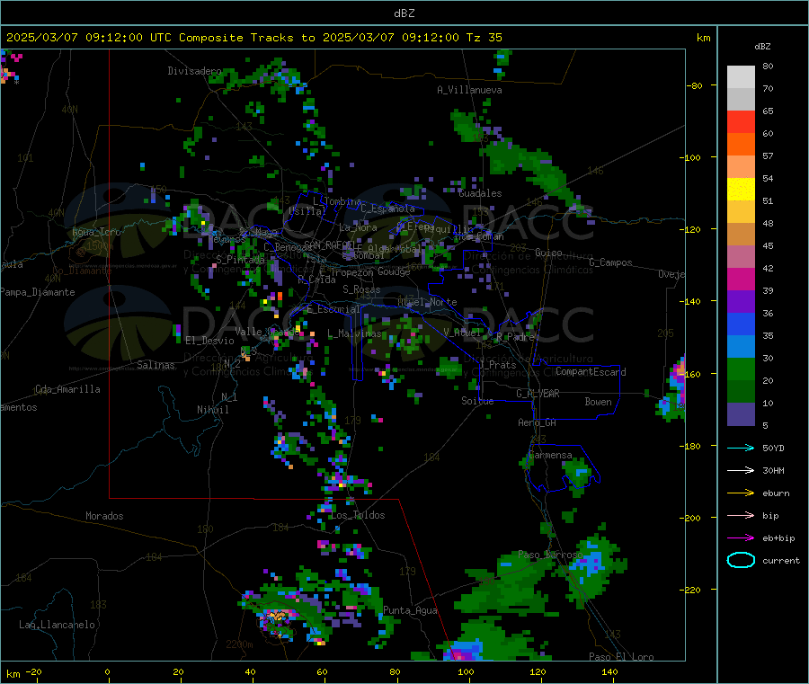Click the Pampa_Diamante map label
The image size is (809, 684).
(38, 292)
